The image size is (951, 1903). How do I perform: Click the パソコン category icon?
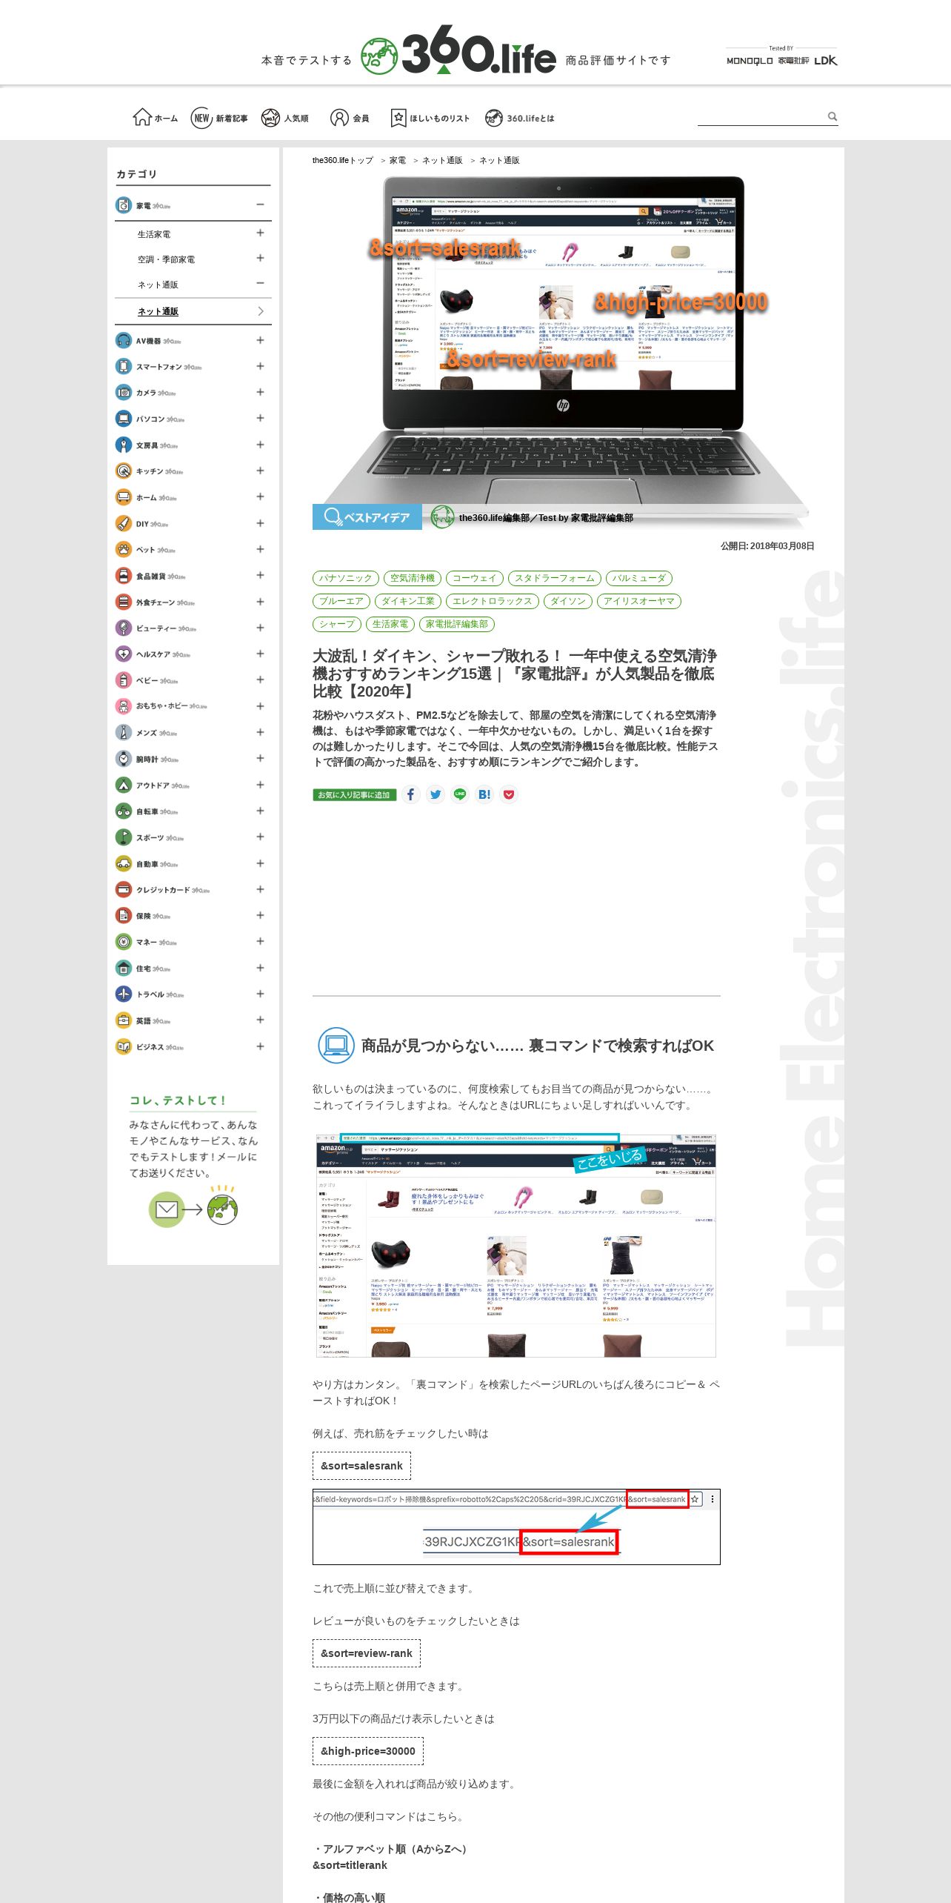click(x=124, y=419)
